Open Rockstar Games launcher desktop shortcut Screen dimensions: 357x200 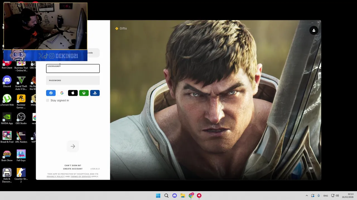click(21, 102)
